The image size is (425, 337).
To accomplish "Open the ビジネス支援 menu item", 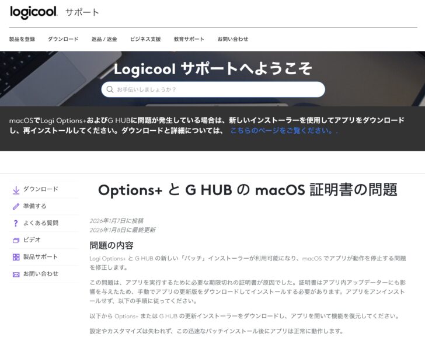I will point(145,39).
